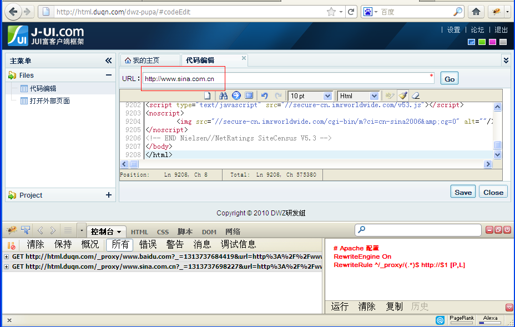The height and width of the screenshot is (327, 515).
Task: Open the browser home page icon
Action: 476,12
